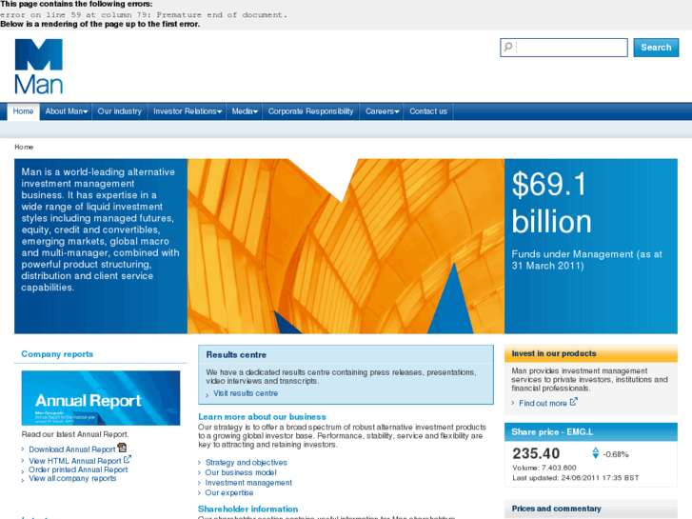
Task: Click external link icon beside Find out more
Action: [573, 402]
